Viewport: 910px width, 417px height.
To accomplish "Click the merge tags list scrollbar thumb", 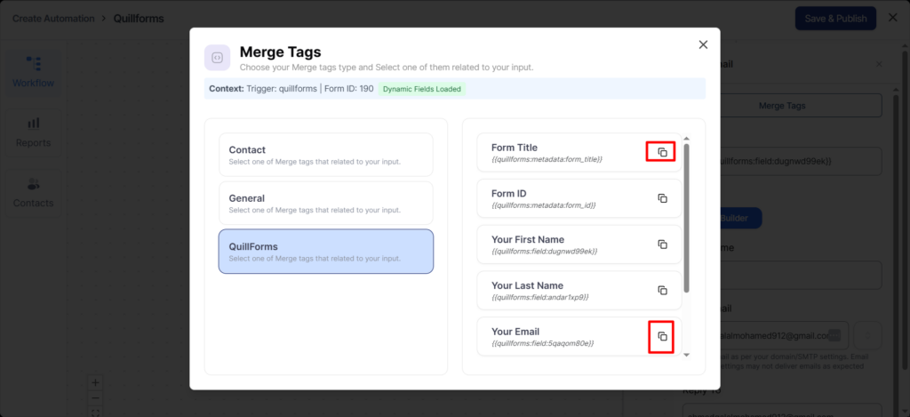I will pos(686,218).
